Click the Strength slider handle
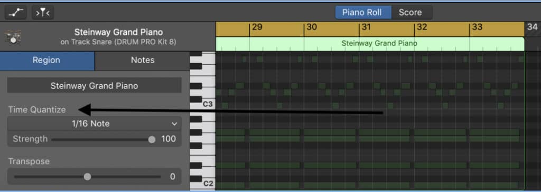Image resolution: width=541 pixels, height=192 pixels. click(x=152, y=139)
